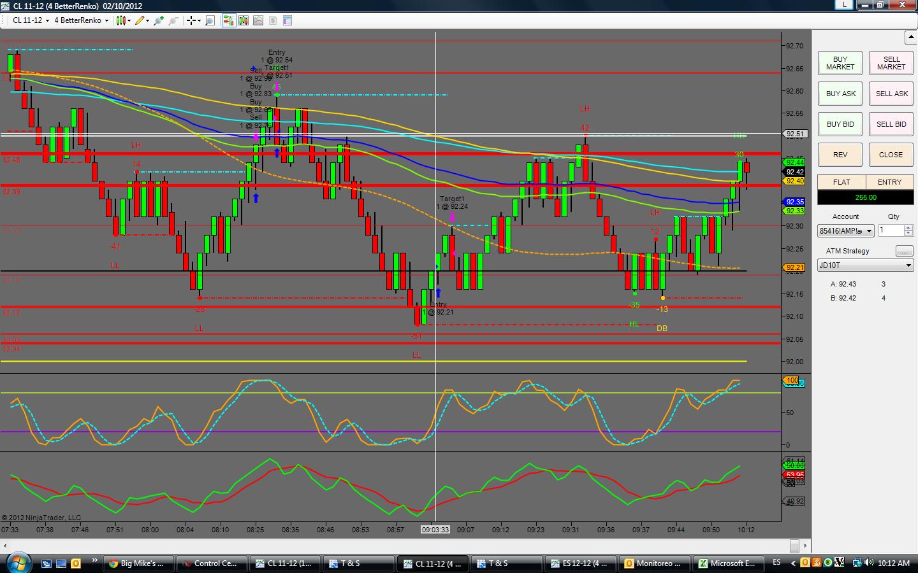Image resolution: width=918 pixels, height=573 pixels.
Task: Switch to first CL 11-12 (1... taskbar window
Action: [285, 563]
